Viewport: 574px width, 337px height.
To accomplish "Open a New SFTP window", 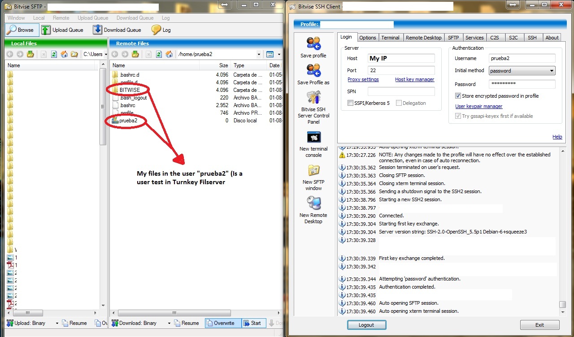I will [313, 171].
